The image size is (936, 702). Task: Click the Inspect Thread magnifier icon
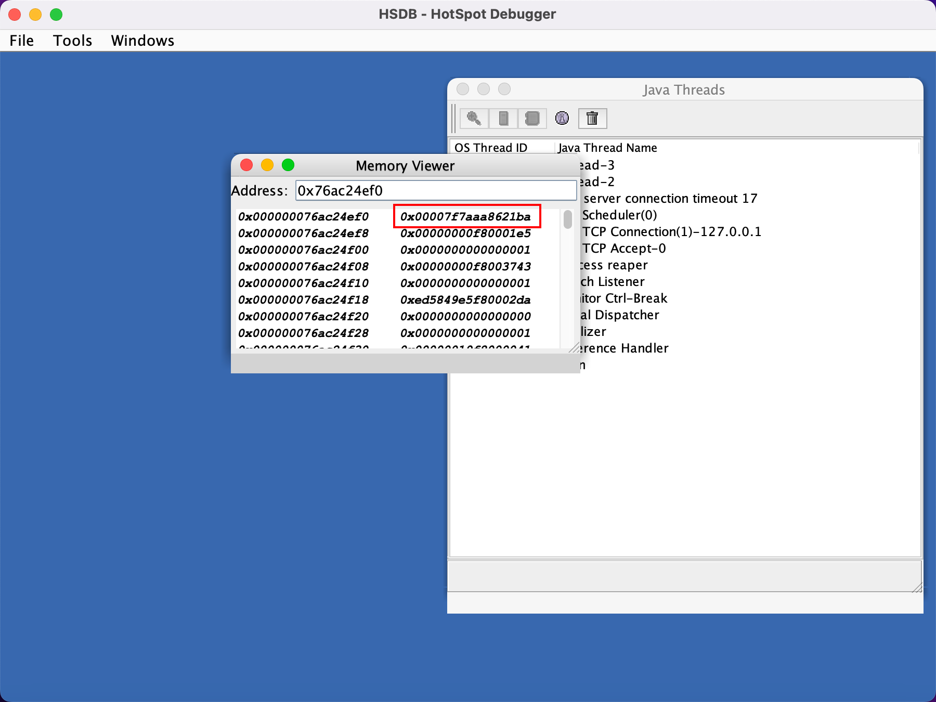[x=474, y=119]
